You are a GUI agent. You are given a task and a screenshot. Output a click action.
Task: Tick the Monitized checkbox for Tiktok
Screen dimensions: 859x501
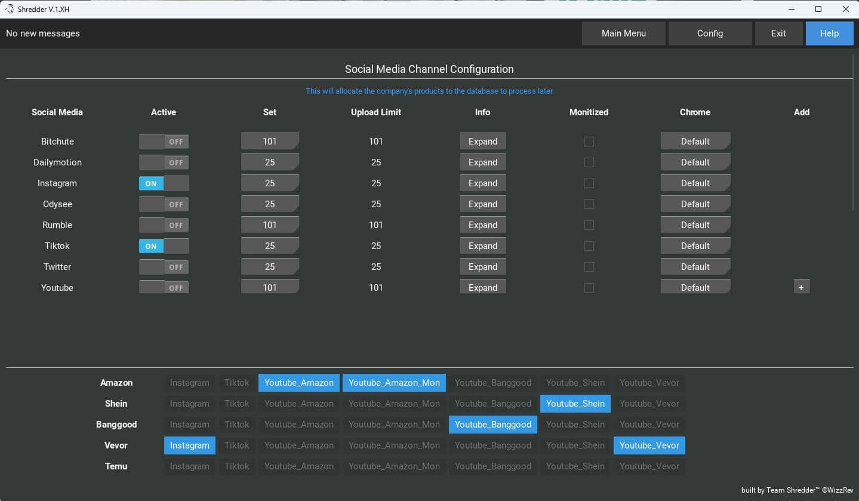pos(589,246)
